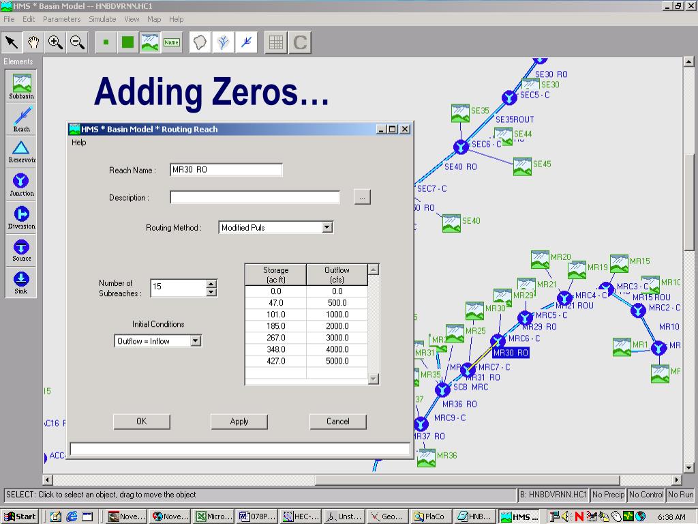Choose the zoom in magnifier
This screenshot has height=524, width=698.
coord(55,42)
